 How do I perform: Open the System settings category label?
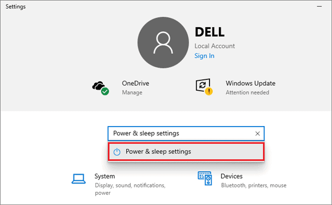tap(105, 176)
